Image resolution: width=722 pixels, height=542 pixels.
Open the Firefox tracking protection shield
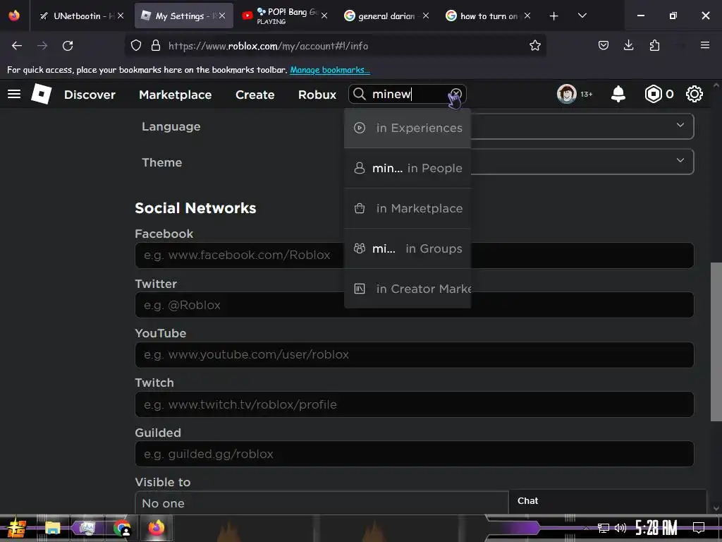[136, 46]
